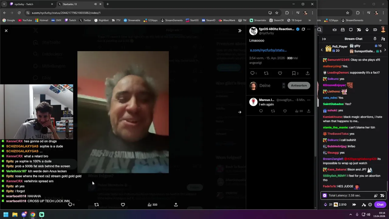Image resolution: width=389 pixels, height=219 pixels.
Task: Open more options on Marcus J.'s reply
Action: (x=309, y=100)
